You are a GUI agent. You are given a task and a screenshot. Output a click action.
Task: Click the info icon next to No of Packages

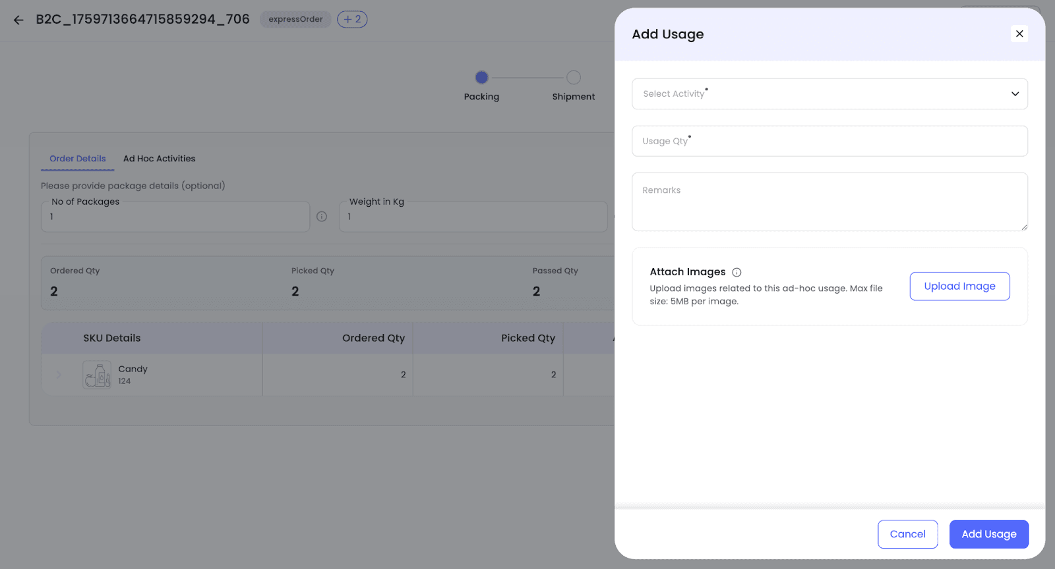coord(322,217)
